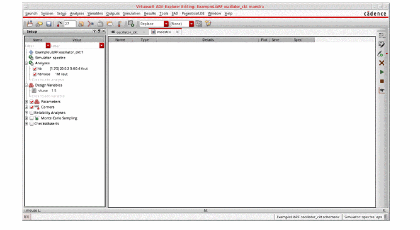The image size is (420, 230).
Task: Enable the Reliability Analyses checkbox
Action: (32, 113)
